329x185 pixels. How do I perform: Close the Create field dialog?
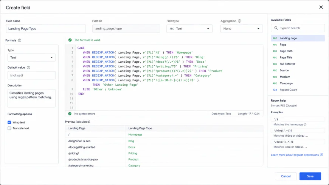(321, 7)
